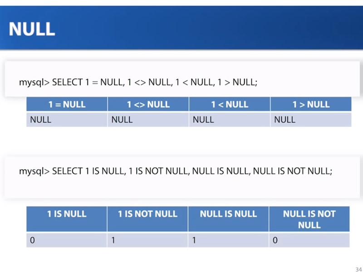The width and height of the screenshot is (363, 272).
Task: Select the "NULL IS NOT NULL" column header
Action: click(x=309, y=219)
